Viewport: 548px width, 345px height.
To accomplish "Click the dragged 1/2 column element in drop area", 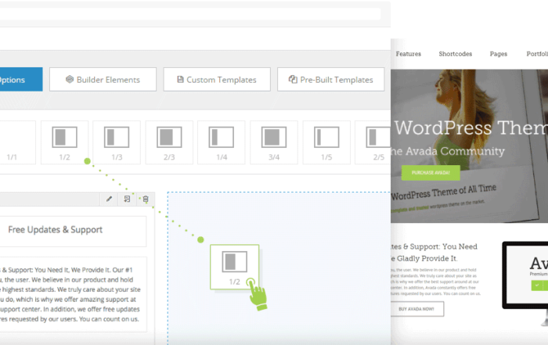I will (x=235, y=267).
